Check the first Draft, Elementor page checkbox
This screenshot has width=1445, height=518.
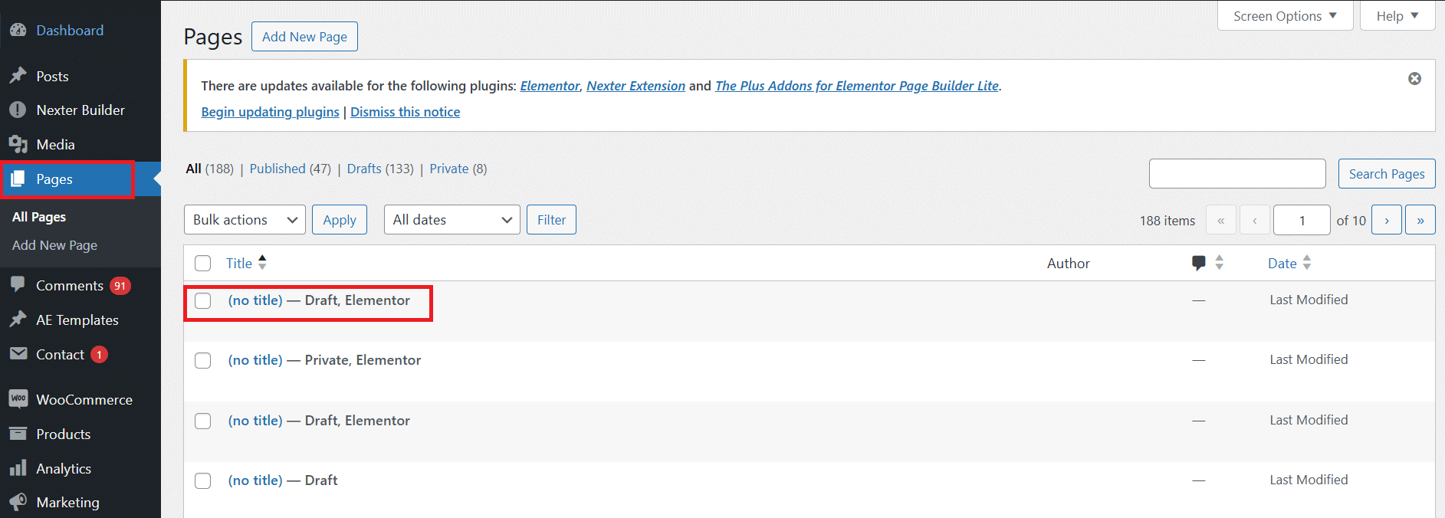(x=203, y=300)
